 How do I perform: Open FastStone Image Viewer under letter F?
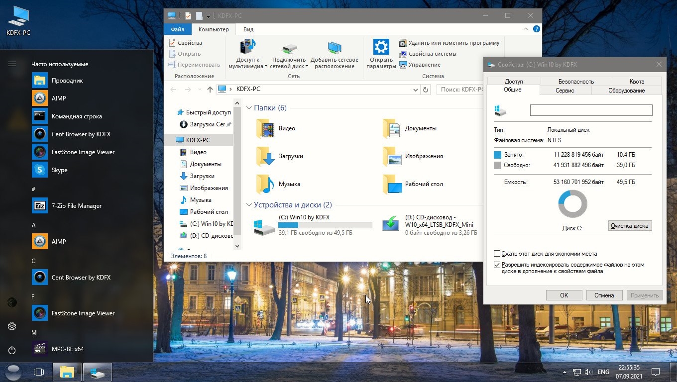point(83,313)
